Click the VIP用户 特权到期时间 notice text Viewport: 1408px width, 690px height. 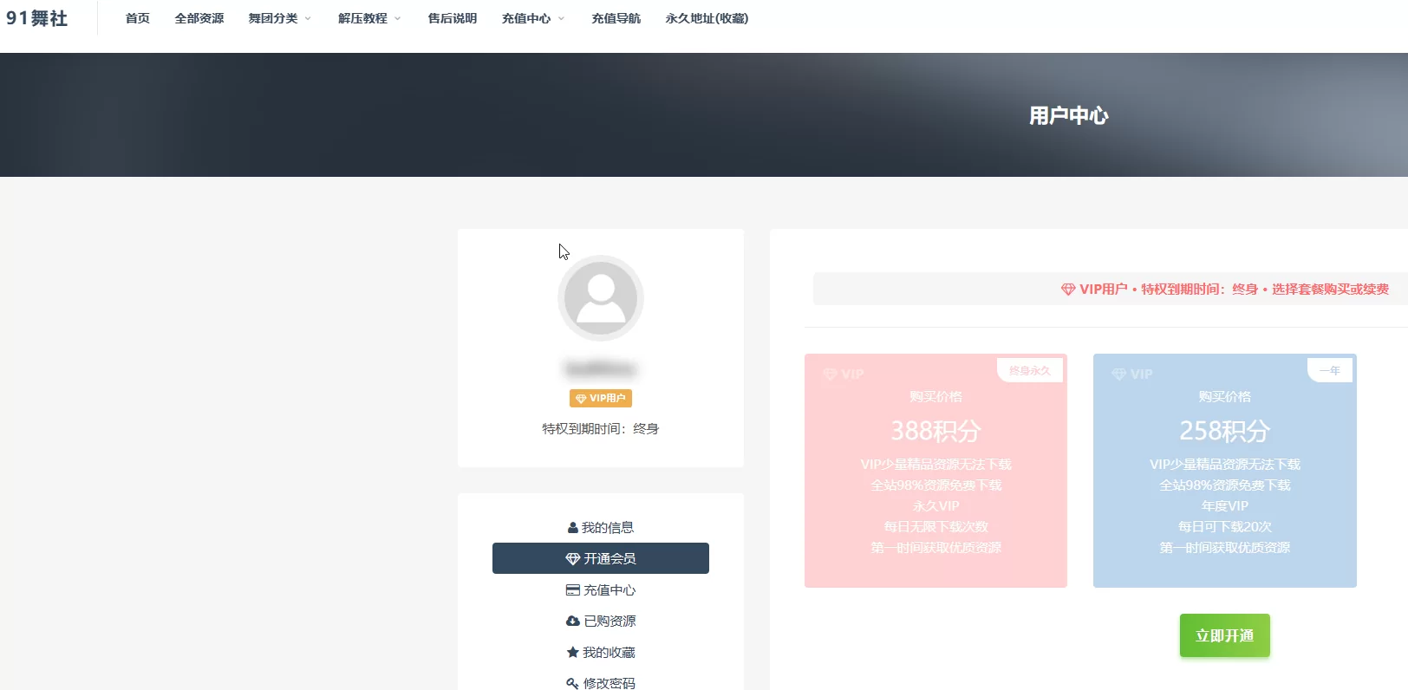[1234, 289]
